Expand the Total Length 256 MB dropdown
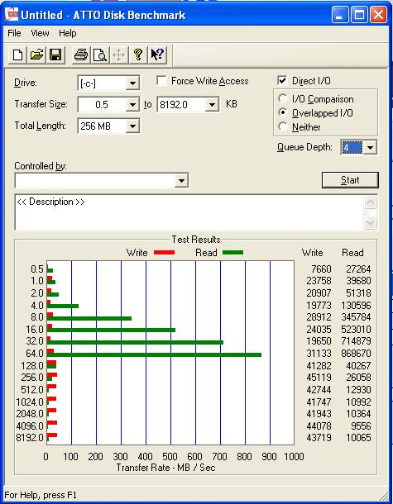393x504 pixels. tap(132, 126)
